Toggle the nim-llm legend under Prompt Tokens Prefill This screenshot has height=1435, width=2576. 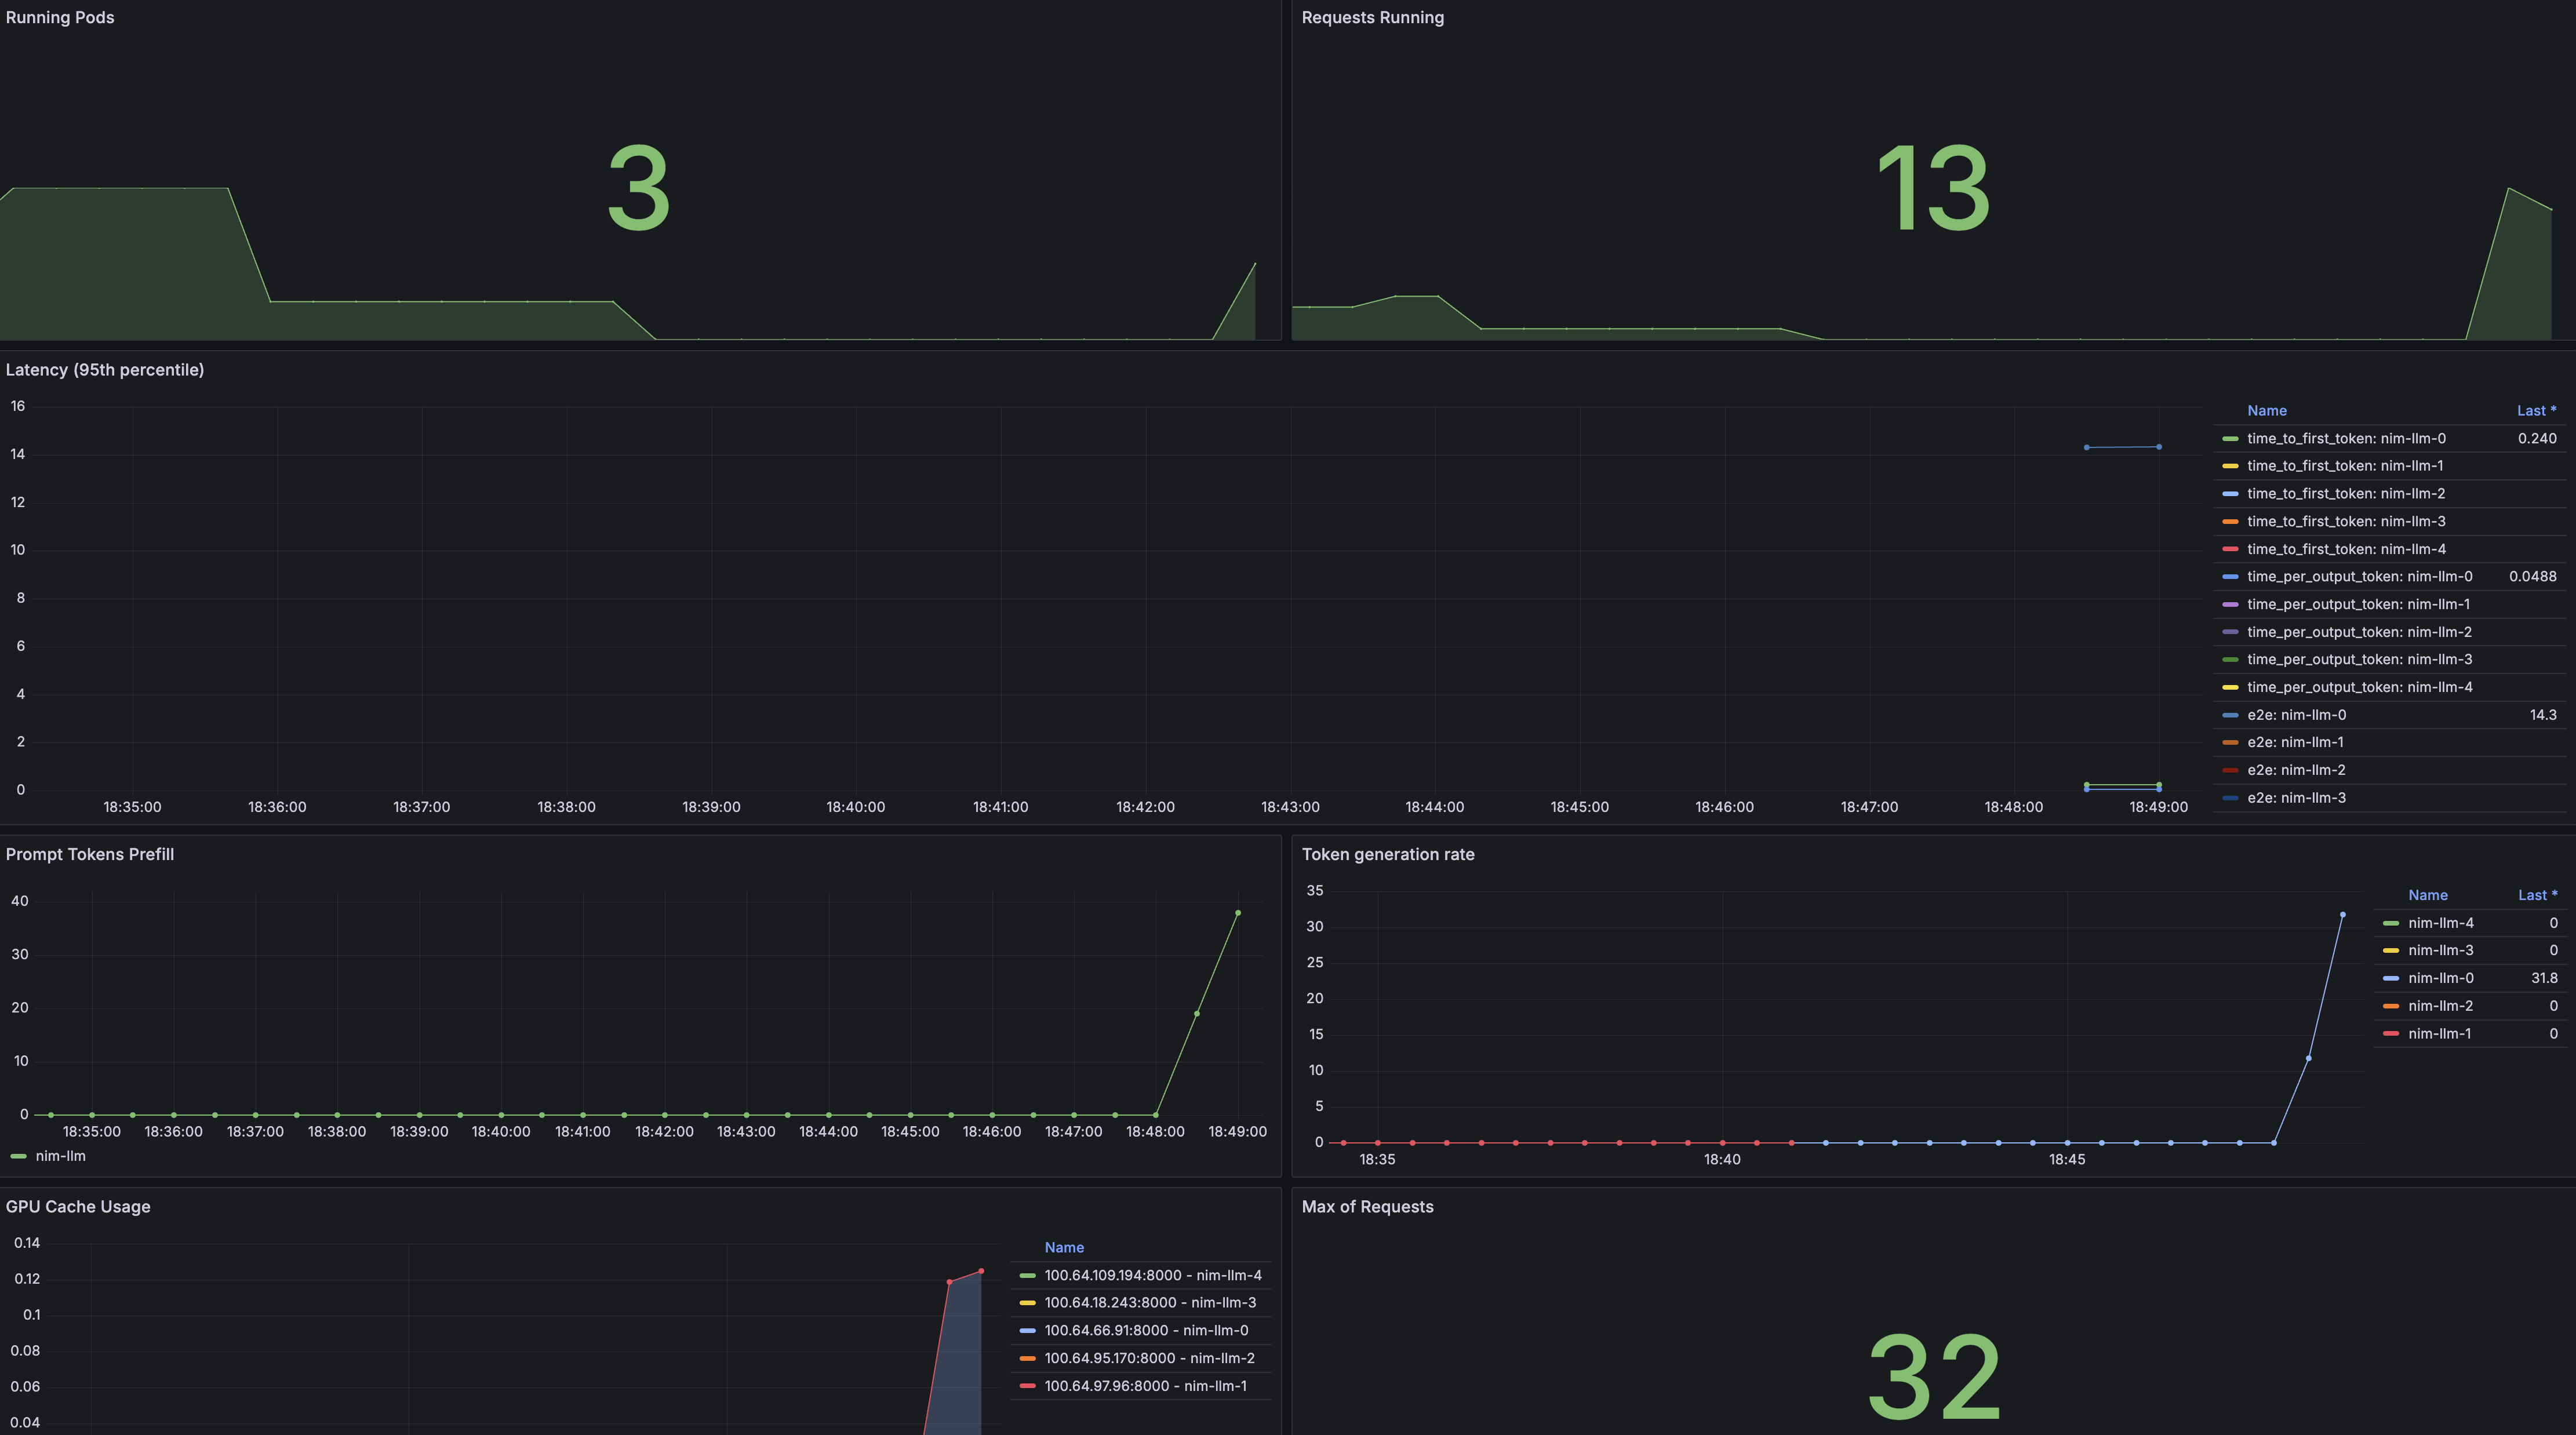(60, 1156)
